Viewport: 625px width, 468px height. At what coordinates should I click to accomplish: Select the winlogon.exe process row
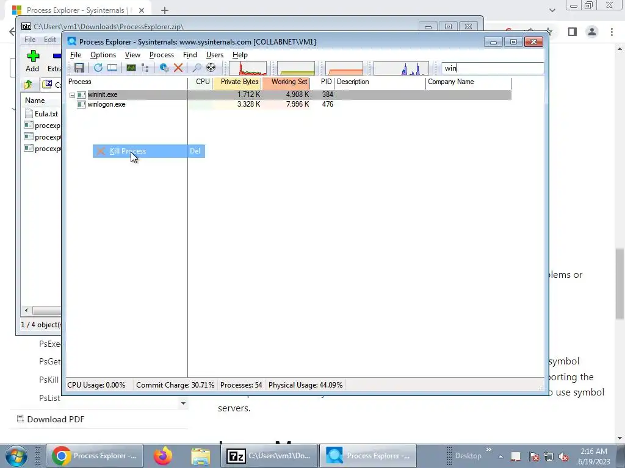(x=289, y=104)
